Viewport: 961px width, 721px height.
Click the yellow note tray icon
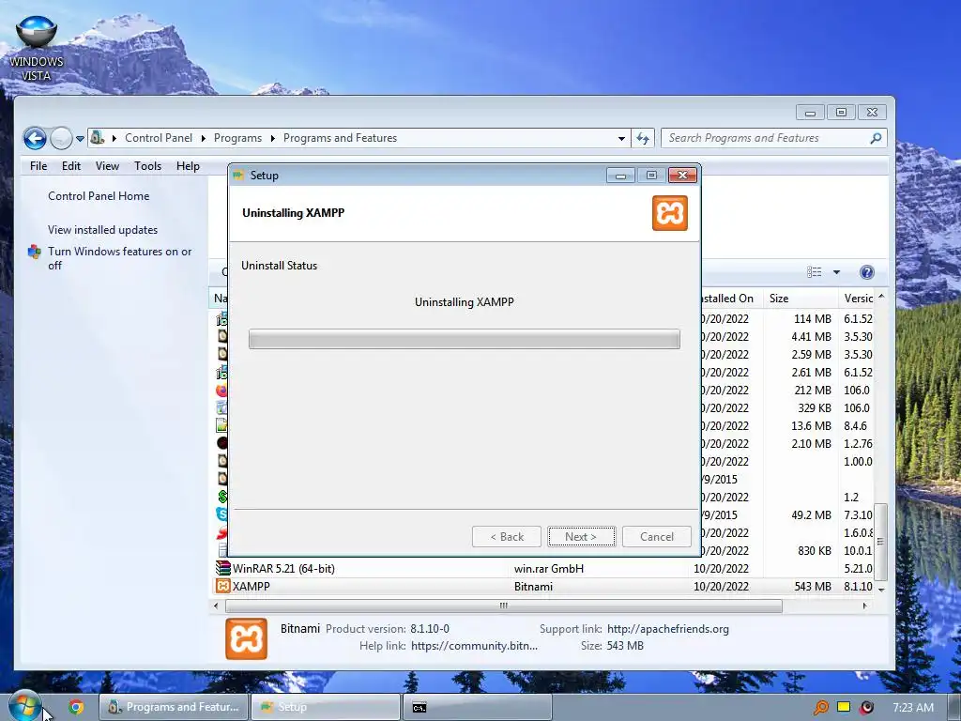844,707
